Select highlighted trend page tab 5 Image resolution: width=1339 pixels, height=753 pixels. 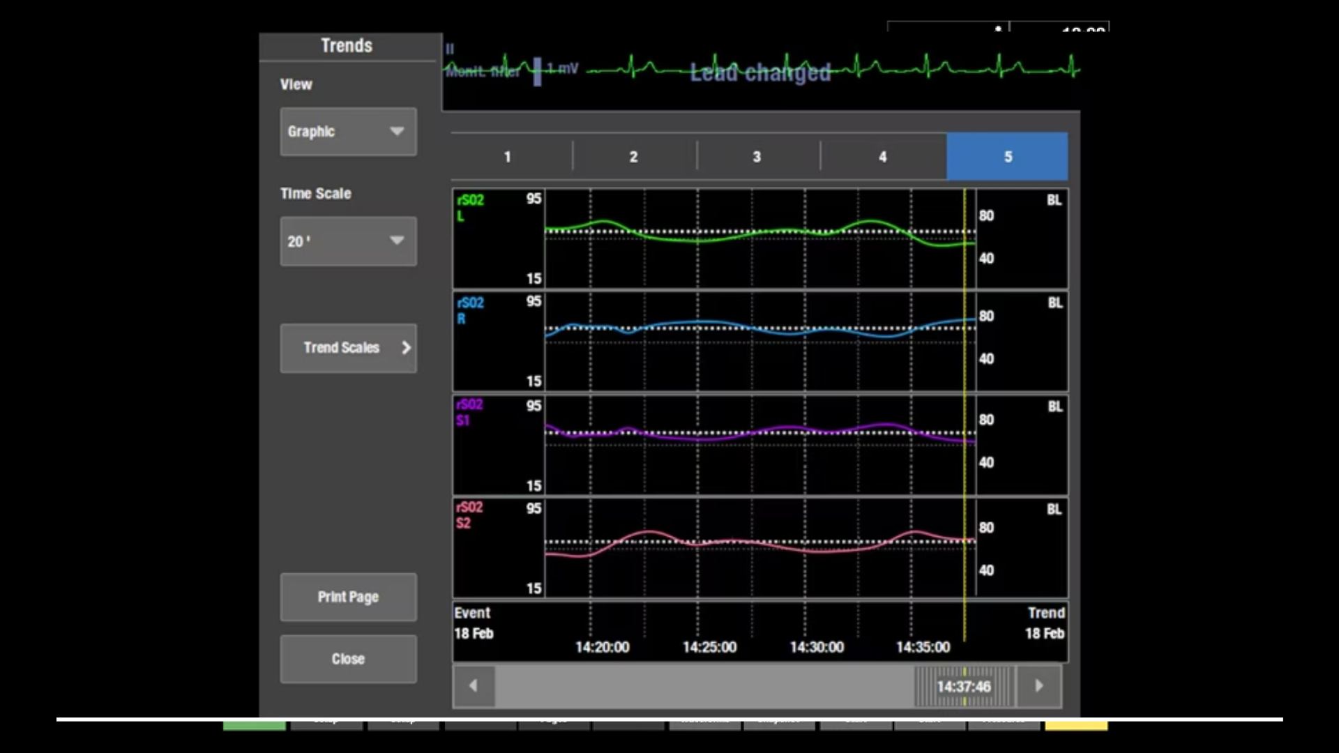[1007, 157]
